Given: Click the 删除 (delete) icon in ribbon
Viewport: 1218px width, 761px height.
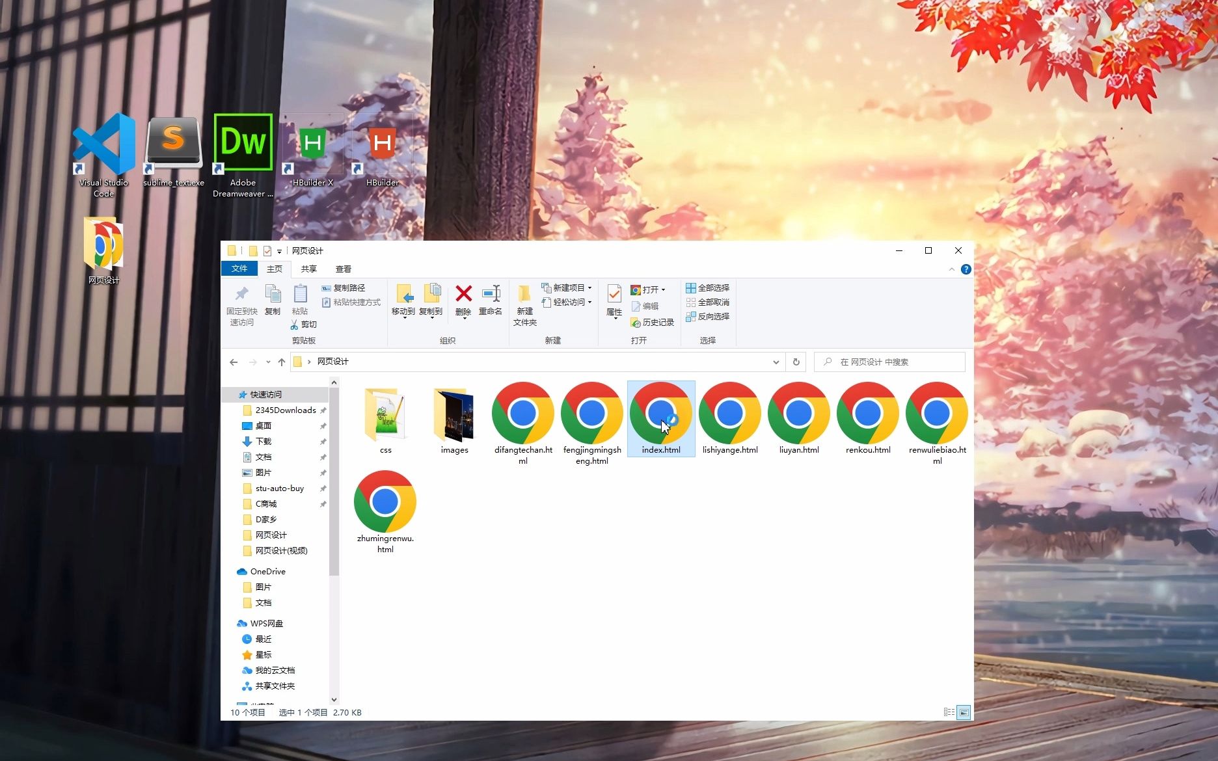Looking at the screenshot, I should pyautogui.click(x=463, y=301).
